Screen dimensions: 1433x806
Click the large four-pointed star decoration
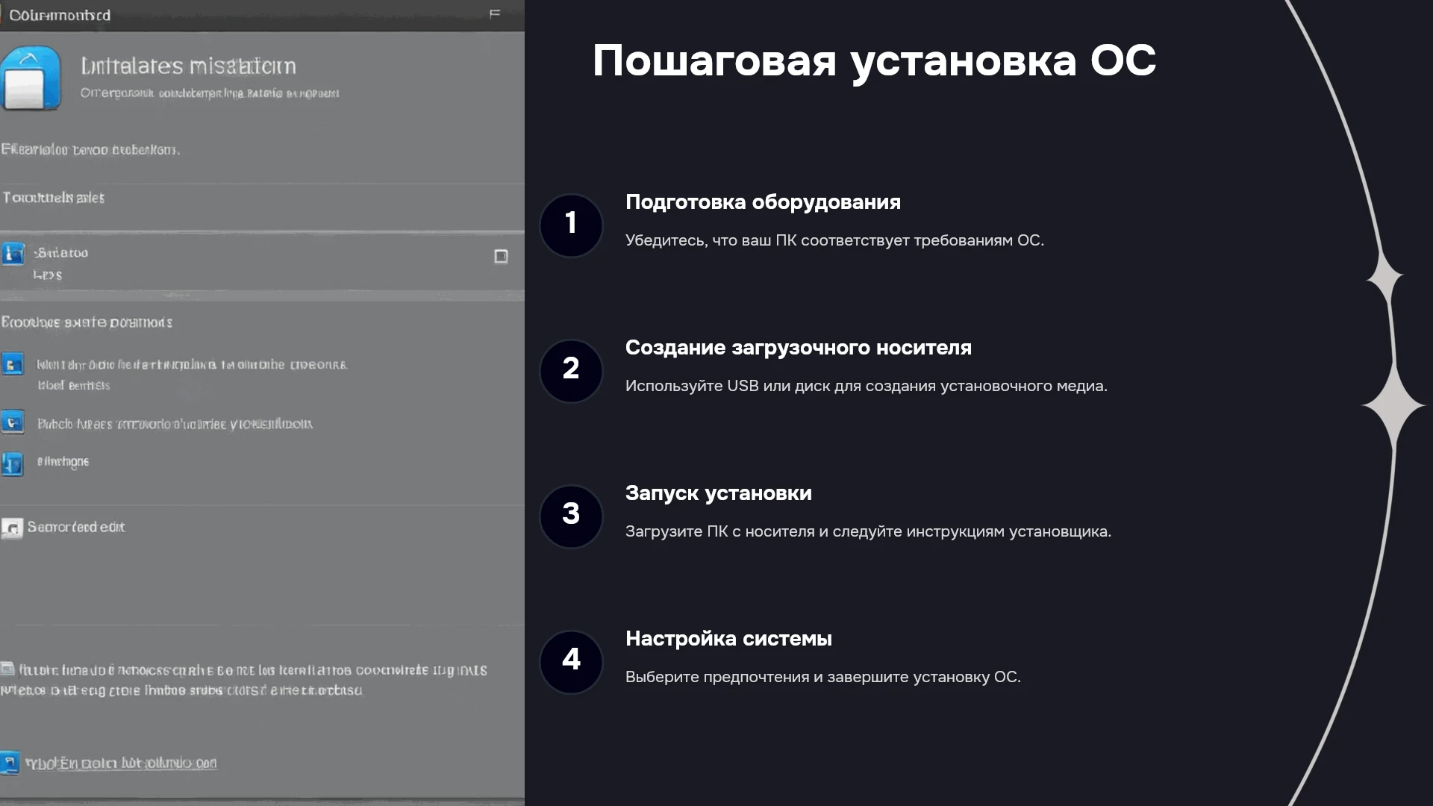point(1393,405)
